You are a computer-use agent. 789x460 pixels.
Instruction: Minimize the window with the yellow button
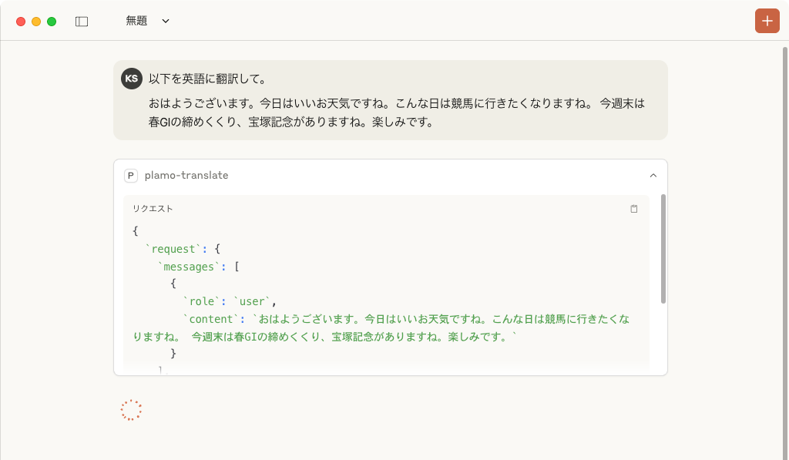pyautogui.click(x=36, y=22)
